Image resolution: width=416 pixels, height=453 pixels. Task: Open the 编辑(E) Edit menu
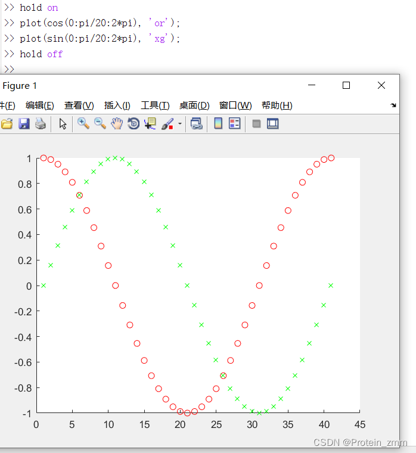39,106
